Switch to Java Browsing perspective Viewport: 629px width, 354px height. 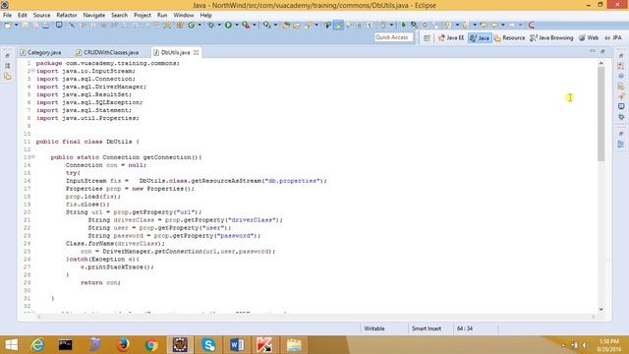[x=551, y=37]
